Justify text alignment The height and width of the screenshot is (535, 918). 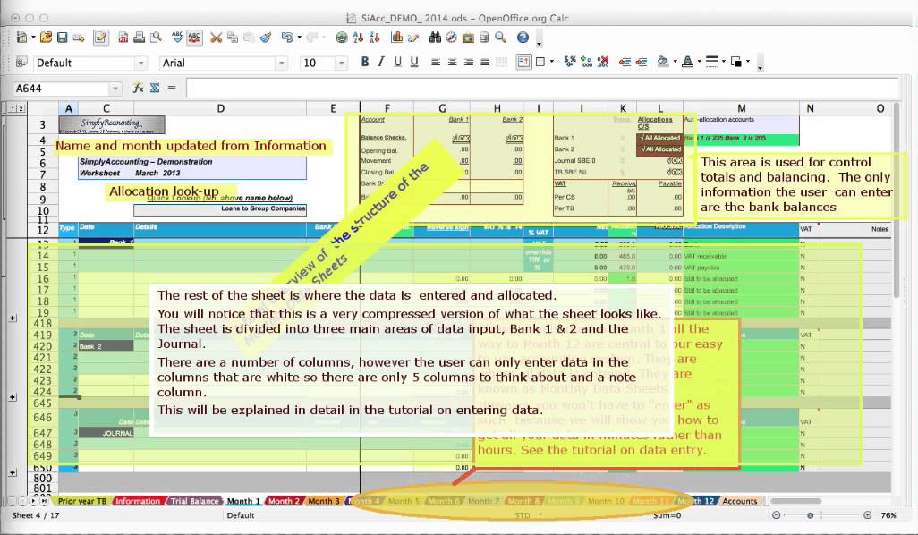click(485, 62)
